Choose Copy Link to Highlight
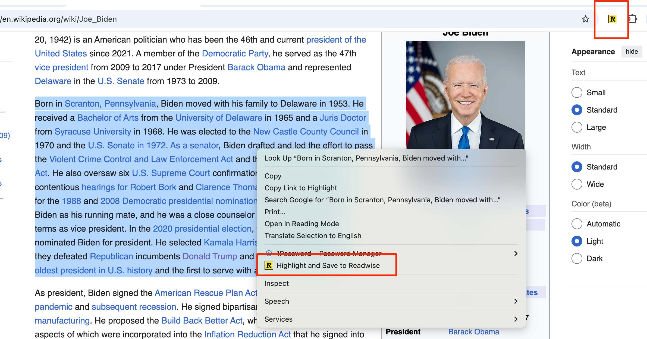The height and width of the screenshot is (339, 647). (301, 188)
